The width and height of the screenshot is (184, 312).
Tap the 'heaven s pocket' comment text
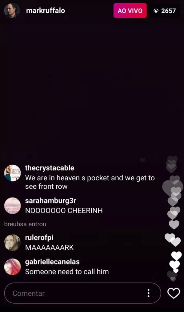point(90,182)
